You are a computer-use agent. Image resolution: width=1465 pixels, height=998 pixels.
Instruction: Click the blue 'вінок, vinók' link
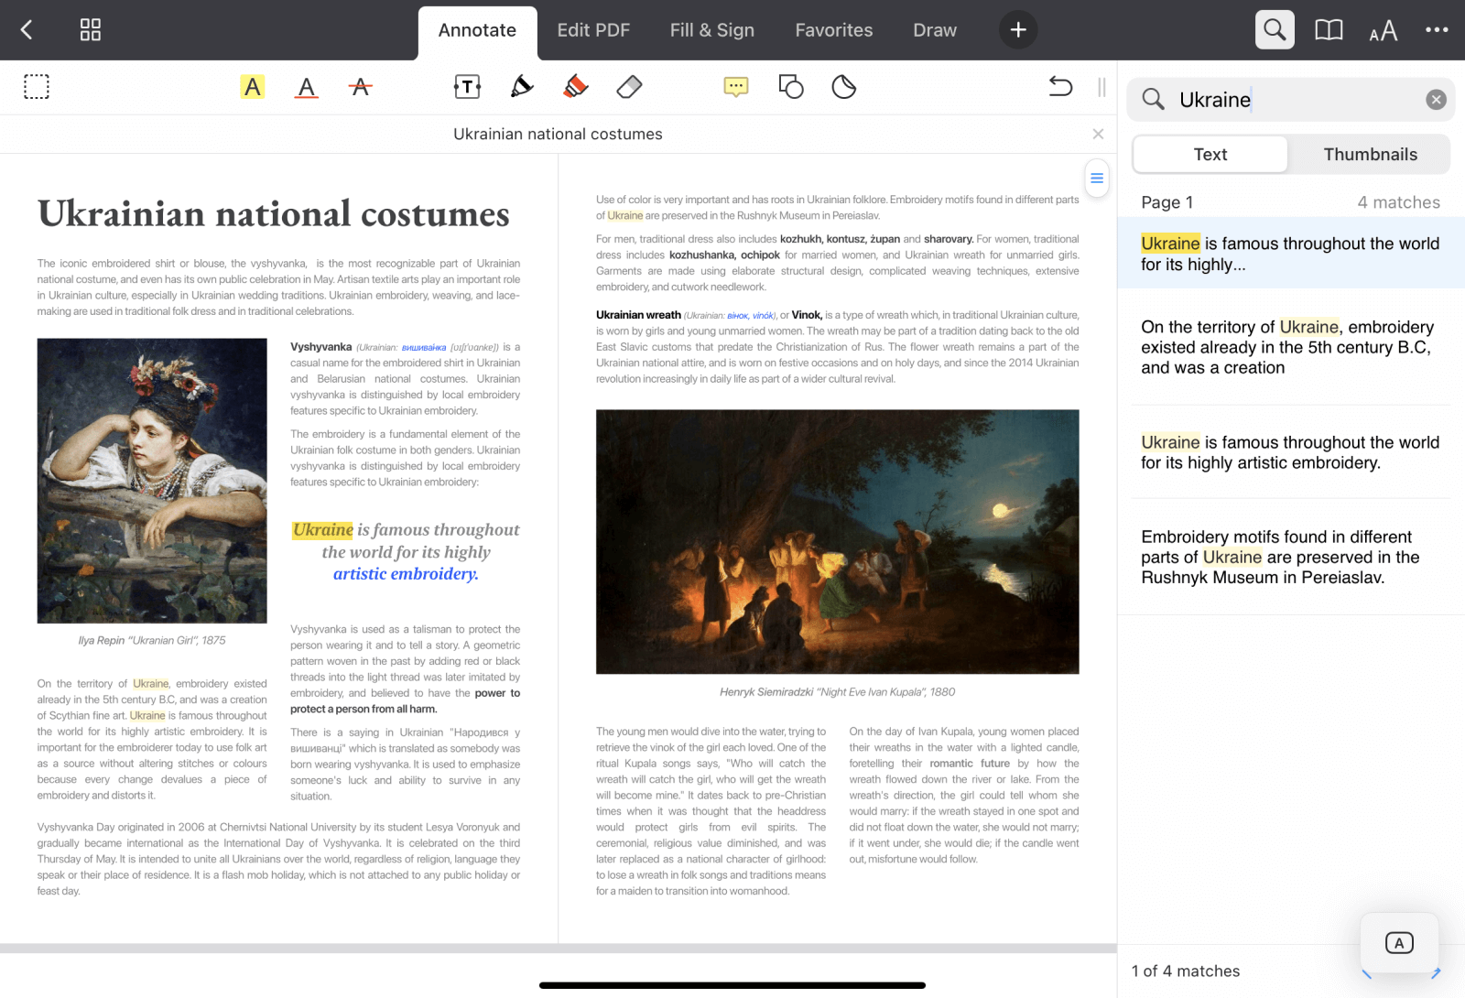point(751,316)
